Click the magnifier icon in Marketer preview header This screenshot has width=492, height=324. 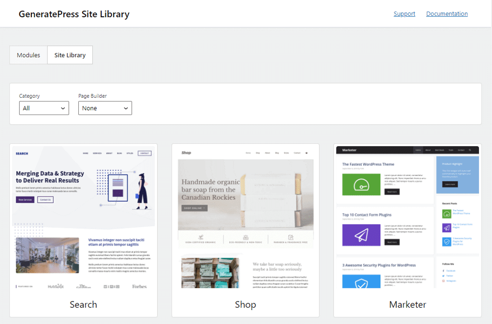click(x=470, y=150)
